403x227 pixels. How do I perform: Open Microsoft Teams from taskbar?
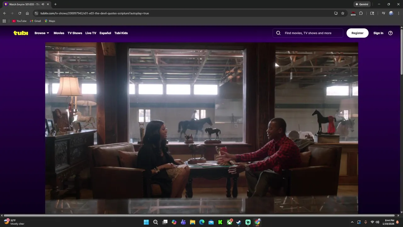[183, 222]
